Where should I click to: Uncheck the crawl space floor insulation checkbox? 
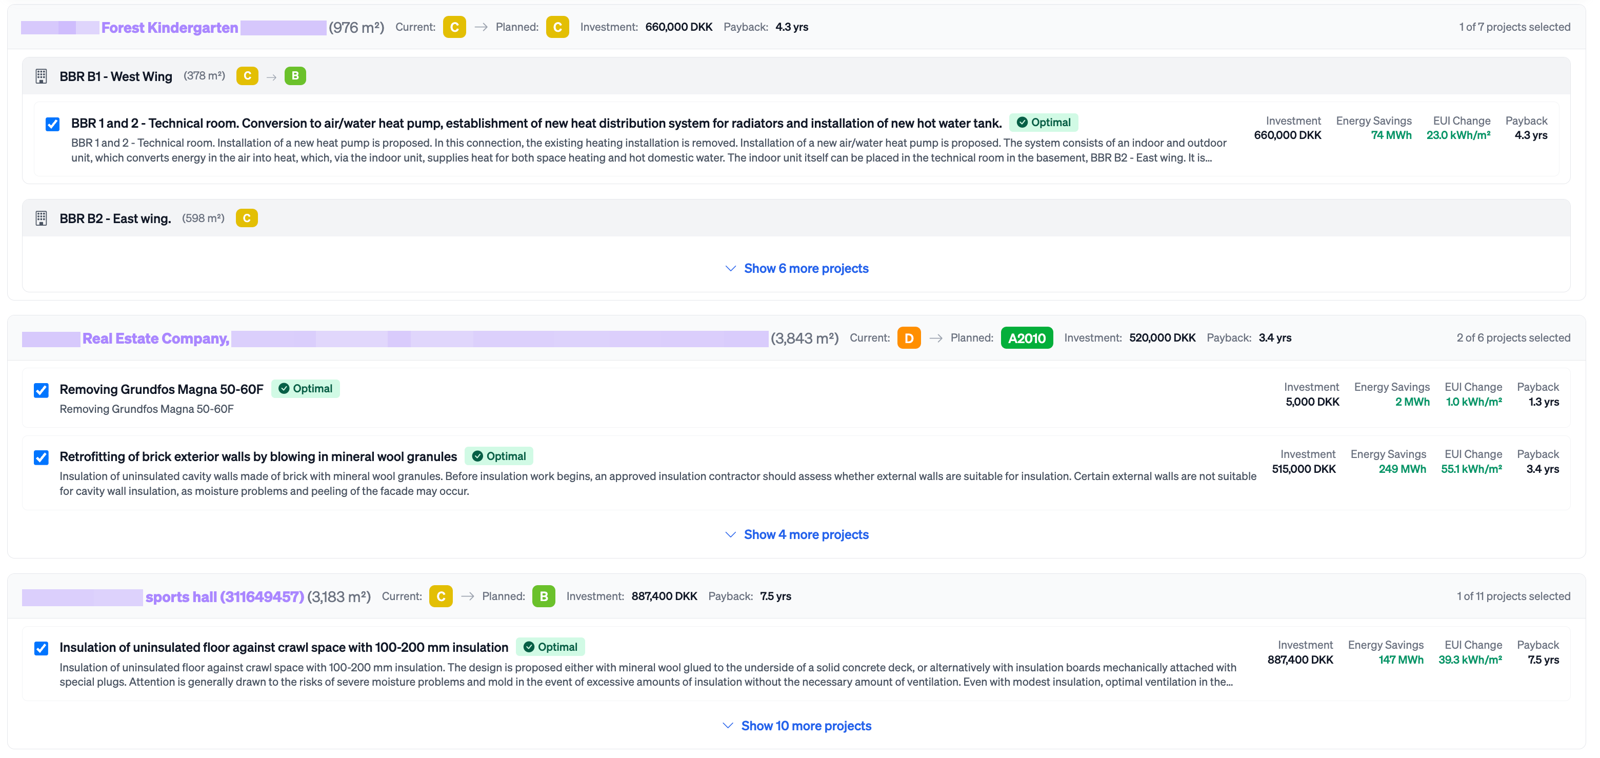point(41,649)
